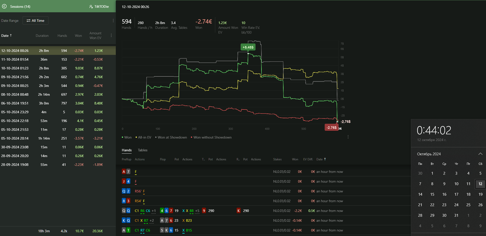
Task: Toggle the All-in EV line in legend
Action: click(143, 137)
